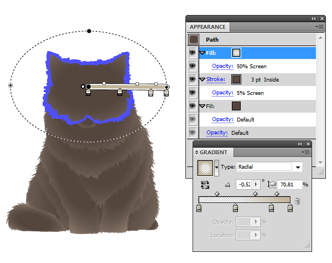This screenshot has width=332, height=263.
Task: Open the Gradient panel flyout menu
Action: (305, 152)
